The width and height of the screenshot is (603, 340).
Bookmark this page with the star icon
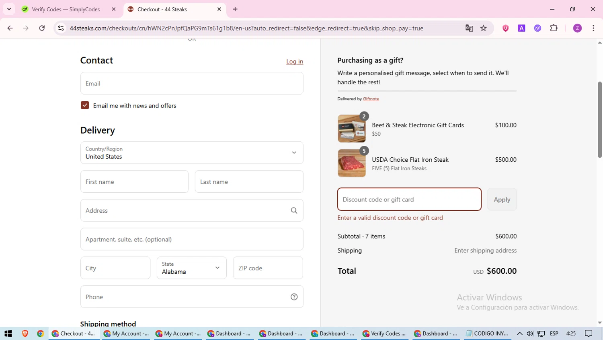pos(484,28)
